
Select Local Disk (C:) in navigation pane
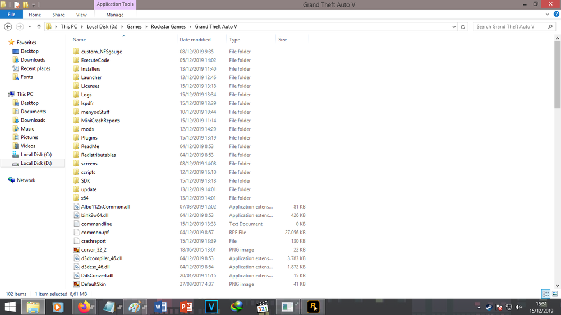click(x=36, y=155)
